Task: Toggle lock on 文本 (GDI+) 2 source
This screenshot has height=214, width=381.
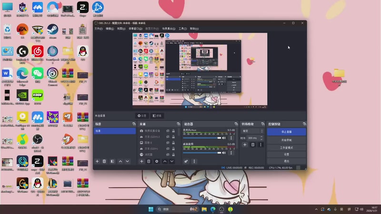Action: click(x=173, y=137)
